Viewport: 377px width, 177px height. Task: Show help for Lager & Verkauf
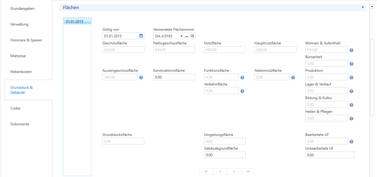pyautogui.click(x=351, y=91)
